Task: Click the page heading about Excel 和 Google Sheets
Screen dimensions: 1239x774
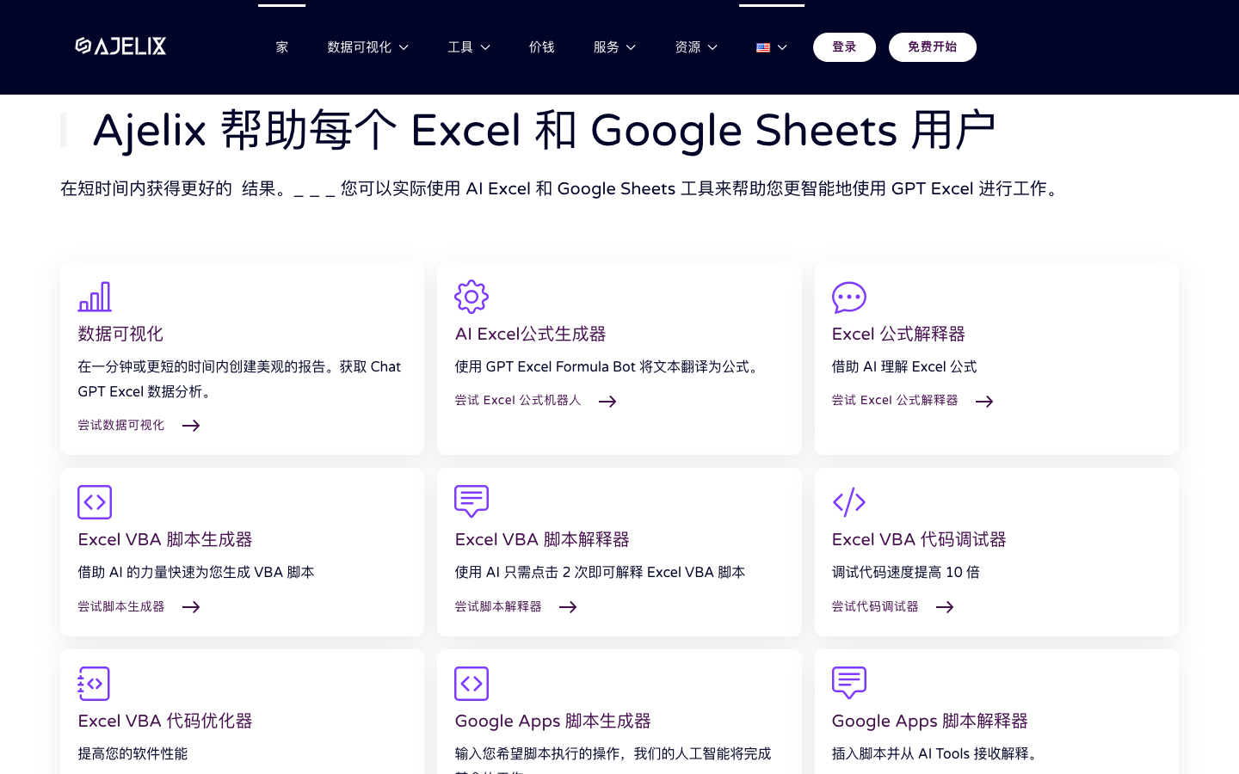Action: pyautogui.click(x=544, y=131)
